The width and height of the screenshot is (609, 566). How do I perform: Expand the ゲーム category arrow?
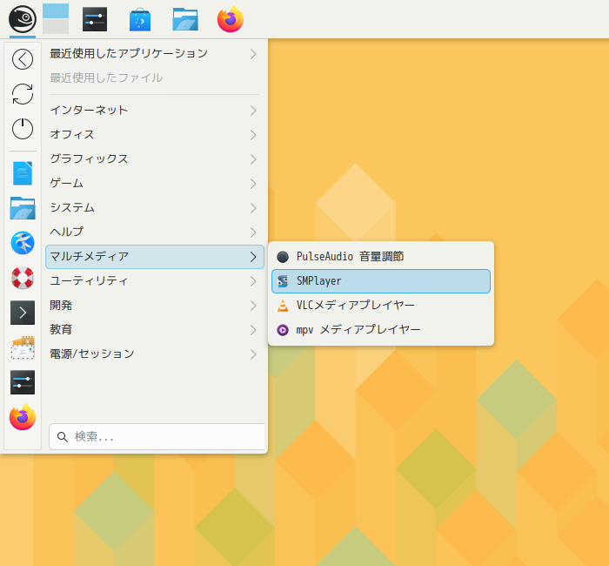(253, 184)
